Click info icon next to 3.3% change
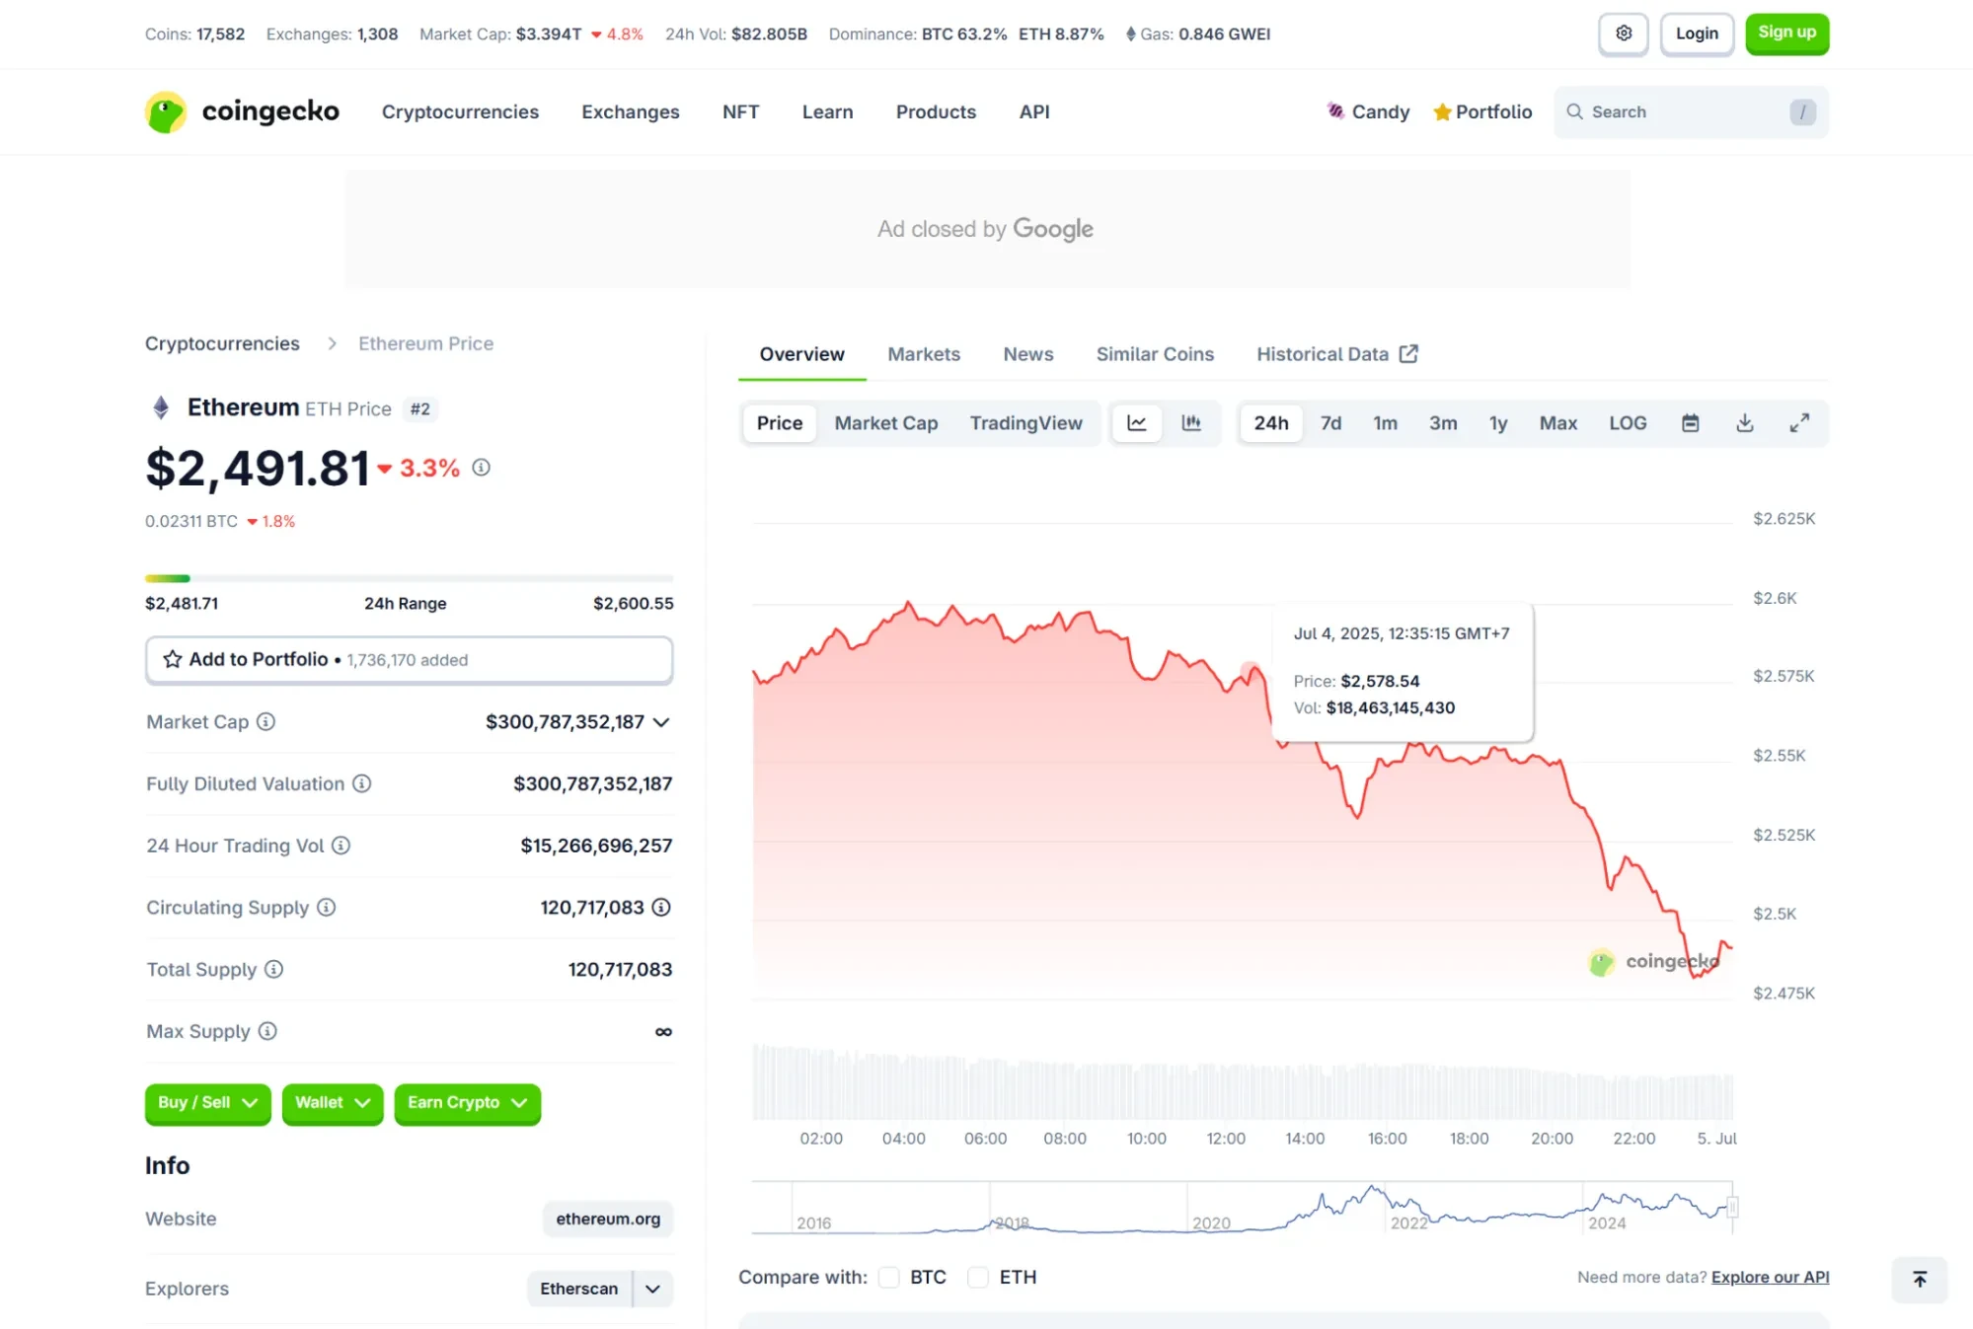 pyautogui.click(x=481, y=468)
